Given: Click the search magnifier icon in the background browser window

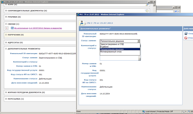Looking at the screenshot, I should pos(176,11).
